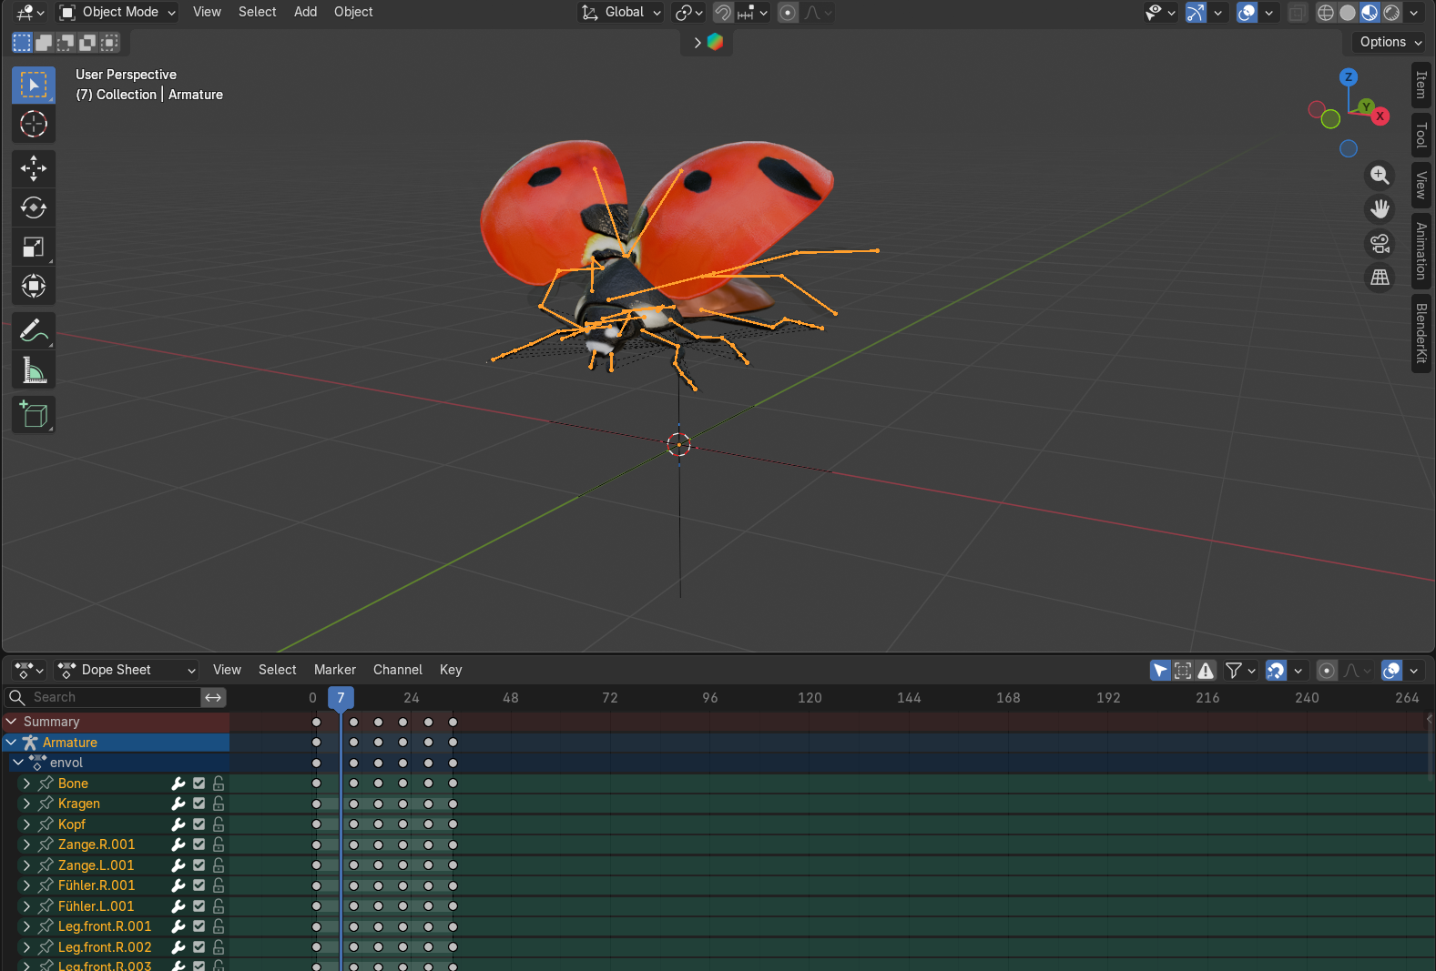
Task: Open the Marker menu in Dope Sheet
Action: tap(334, 670)
